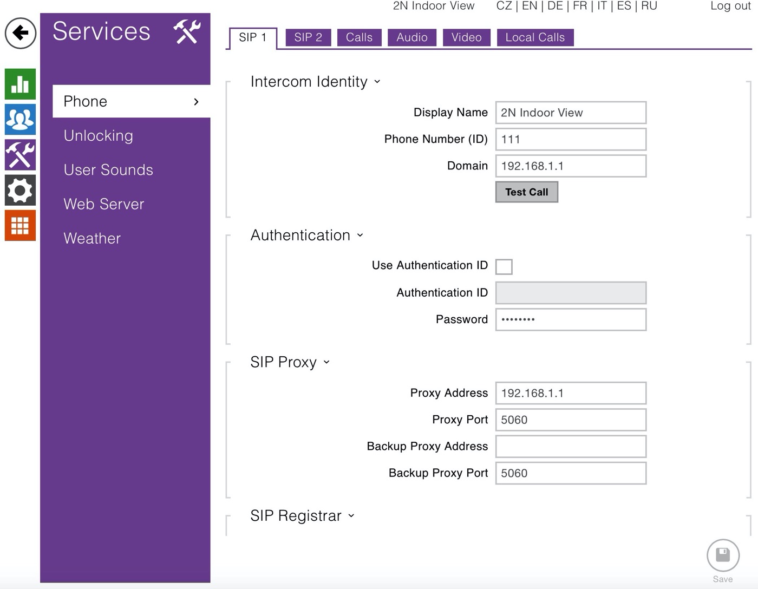Switch language to RU

coord(649,6)
